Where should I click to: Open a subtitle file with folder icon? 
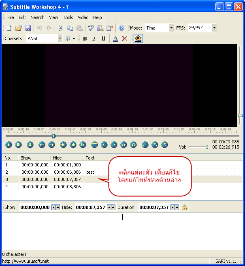[x=19, y=28]
